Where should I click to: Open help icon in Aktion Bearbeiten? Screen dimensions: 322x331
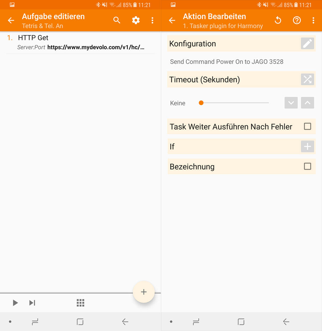297,20
